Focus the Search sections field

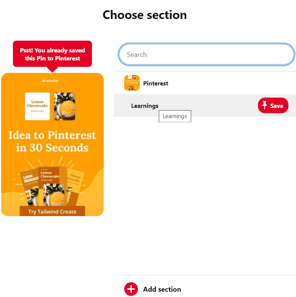(x=206, y=55)
